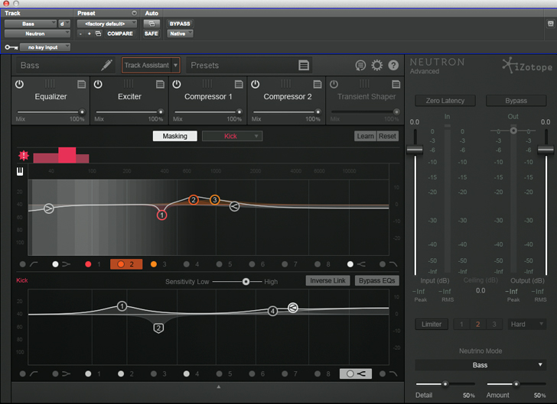Click the Output gain fader handle
Screen dimensions: 557x404
[x=546, y=150]
